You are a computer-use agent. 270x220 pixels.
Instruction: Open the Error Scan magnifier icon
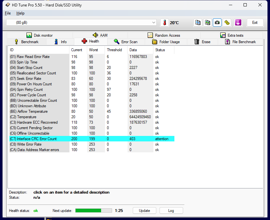click(x=117, y=42)
